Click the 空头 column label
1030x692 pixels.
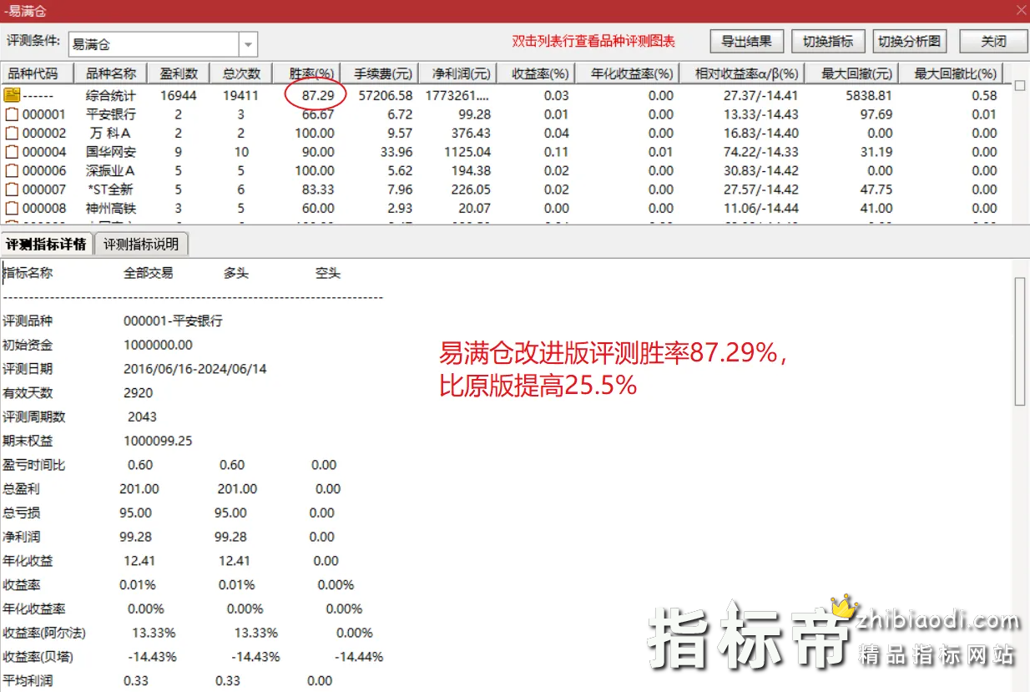(x=328, y=273)
